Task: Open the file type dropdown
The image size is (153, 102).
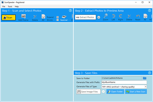Action: [x=146, y=87]
